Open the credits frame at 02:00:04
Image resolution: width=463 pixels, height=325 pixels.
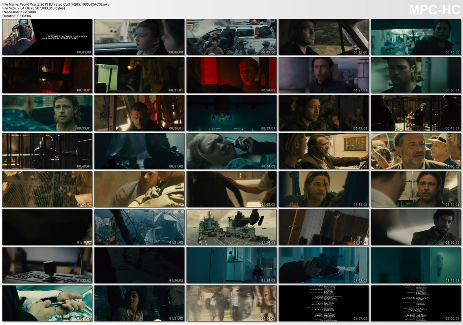pyautogui.click(x=416, y=303)
